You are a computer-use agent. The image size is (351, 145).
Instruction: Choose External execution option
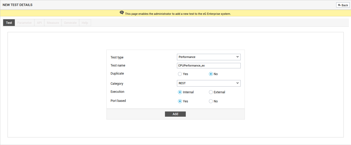211,92
